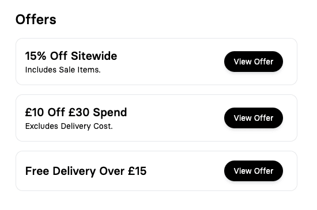Select the 15% Off Sitewide offer card
This screenshot has width=317, height=210.
(x=156, y=62)
